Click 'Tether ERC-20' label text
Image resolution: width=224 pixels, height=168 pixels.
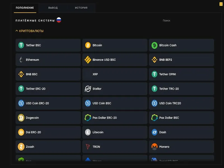click(36, 89)
